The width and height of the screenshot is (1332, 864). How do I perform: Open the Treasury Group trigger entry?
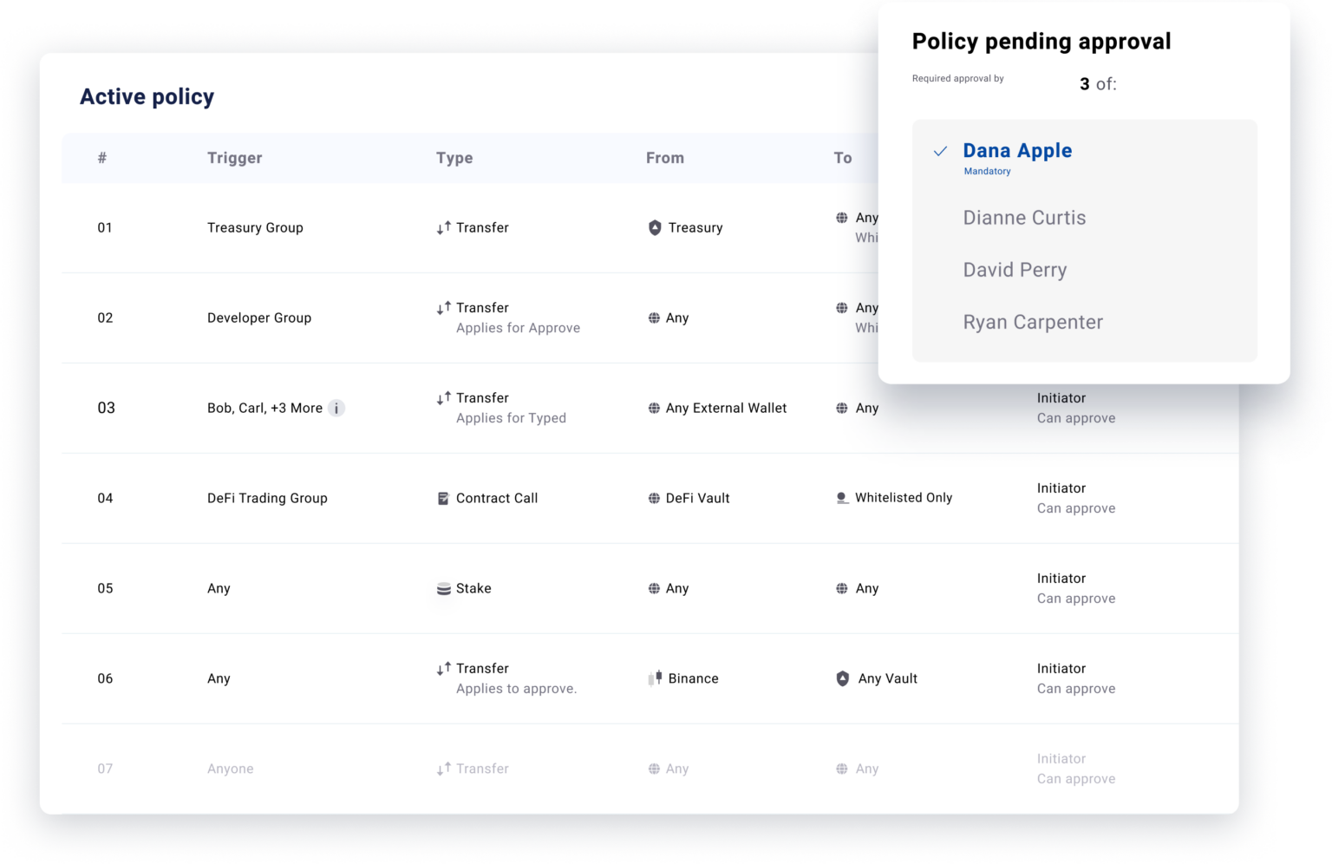click(255, 227)
